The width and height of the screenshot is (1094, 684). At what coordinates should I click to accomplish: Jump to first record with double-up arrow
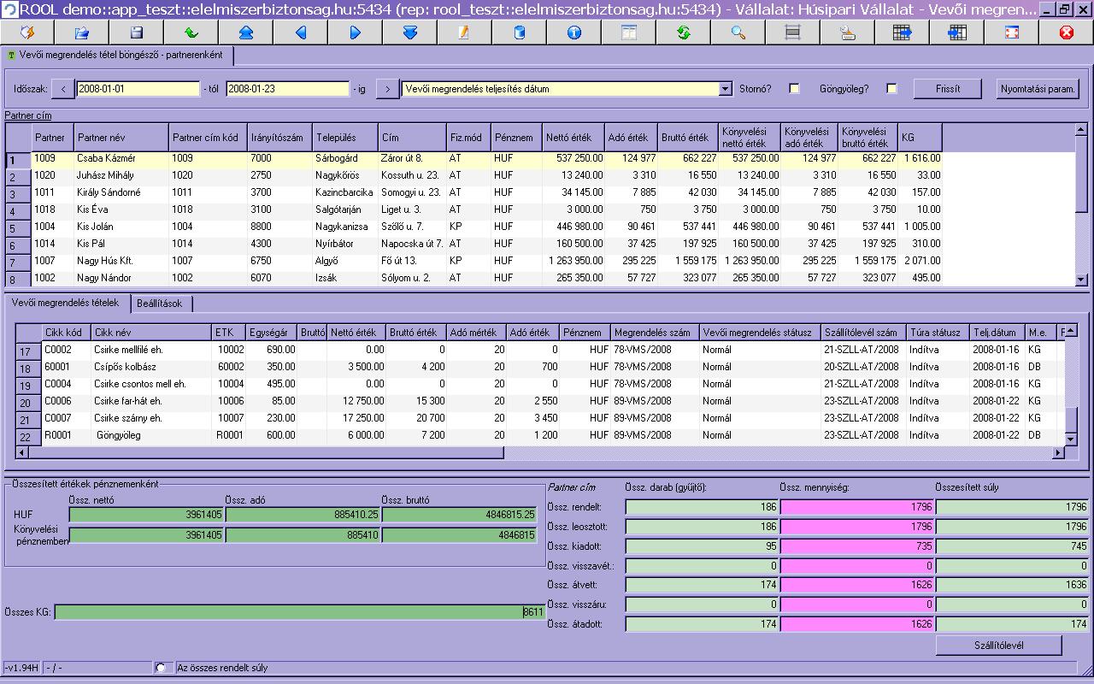[x=246, y=32]
